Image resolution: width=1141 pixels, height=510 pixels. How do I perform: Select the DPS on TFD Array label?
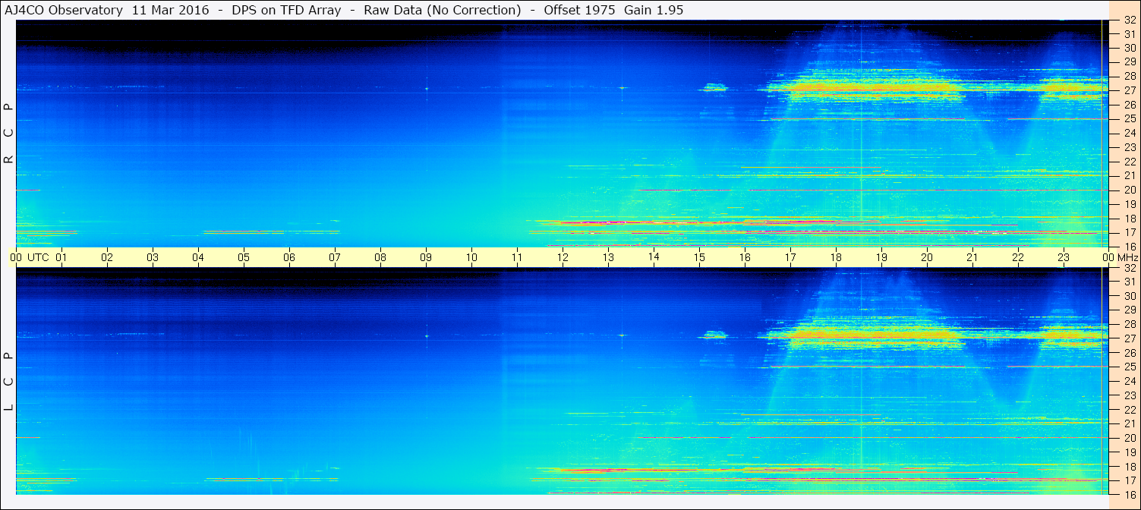[287, 10]
